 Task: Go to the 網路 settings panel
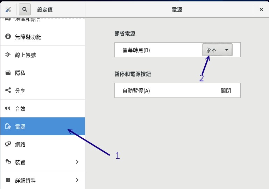(43, 144)
